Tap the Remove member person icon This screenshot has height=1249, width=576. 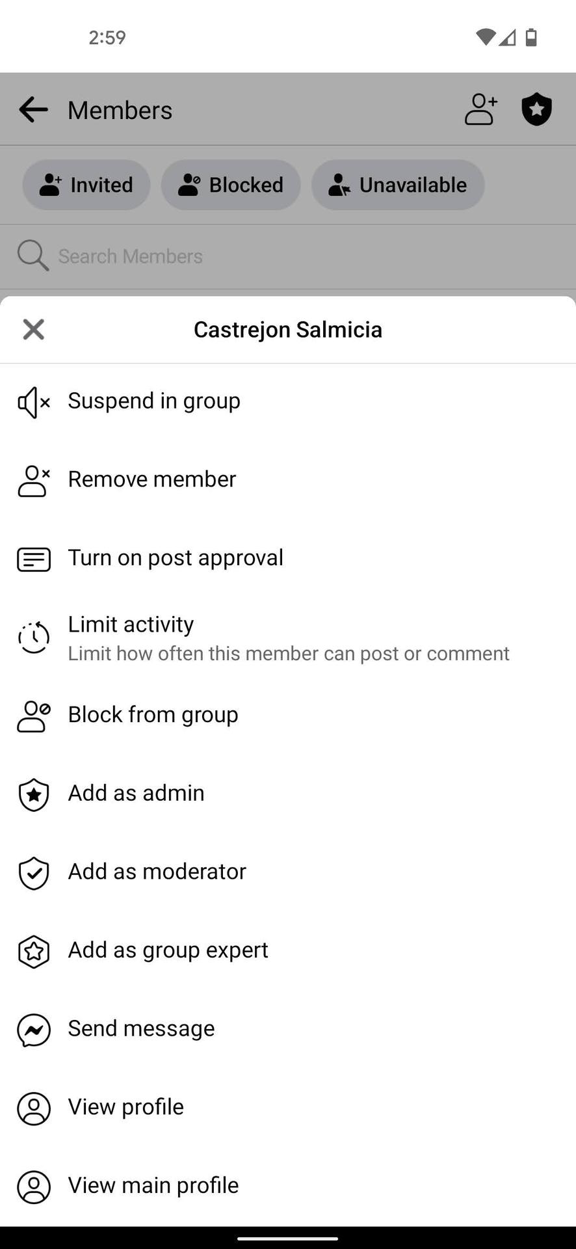34,481
